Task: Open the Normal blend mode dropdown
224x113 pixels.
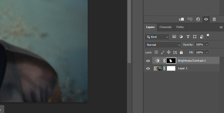Action: (x=163, y=45)
